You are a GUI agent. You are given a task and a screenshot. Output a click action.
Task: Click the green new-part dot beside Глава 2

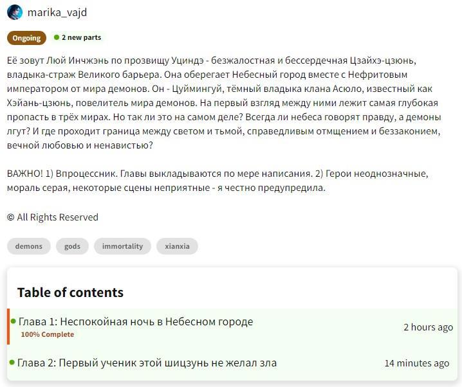pyautogui.click(x=12, y=363)
